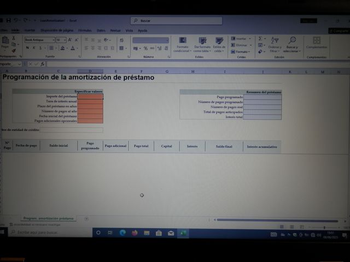Adjust the zoom slider in status bar
350x262 pixels.
pyautogui.click(x=324, y=227)
